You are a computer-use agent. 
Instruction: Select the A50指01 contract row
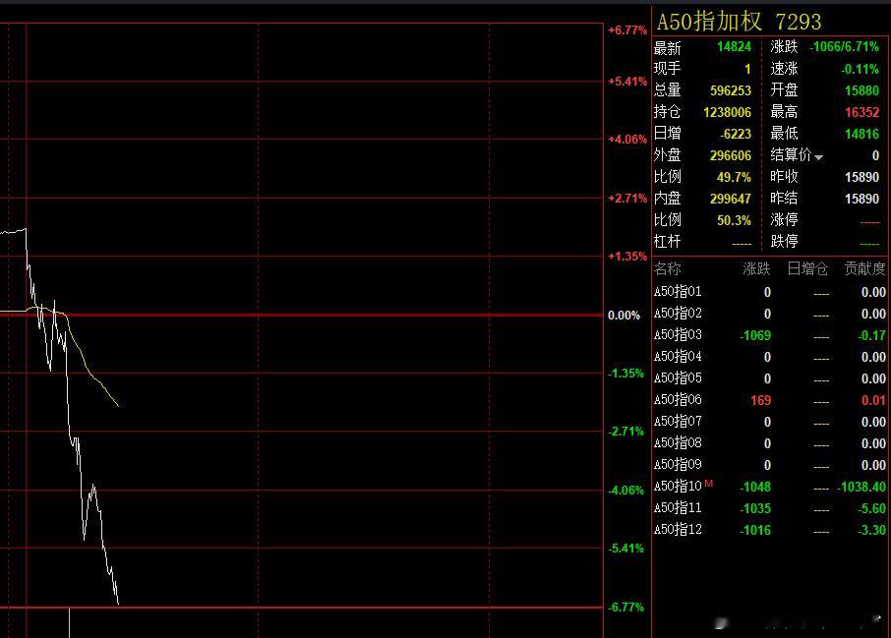(x=769, y=292)
